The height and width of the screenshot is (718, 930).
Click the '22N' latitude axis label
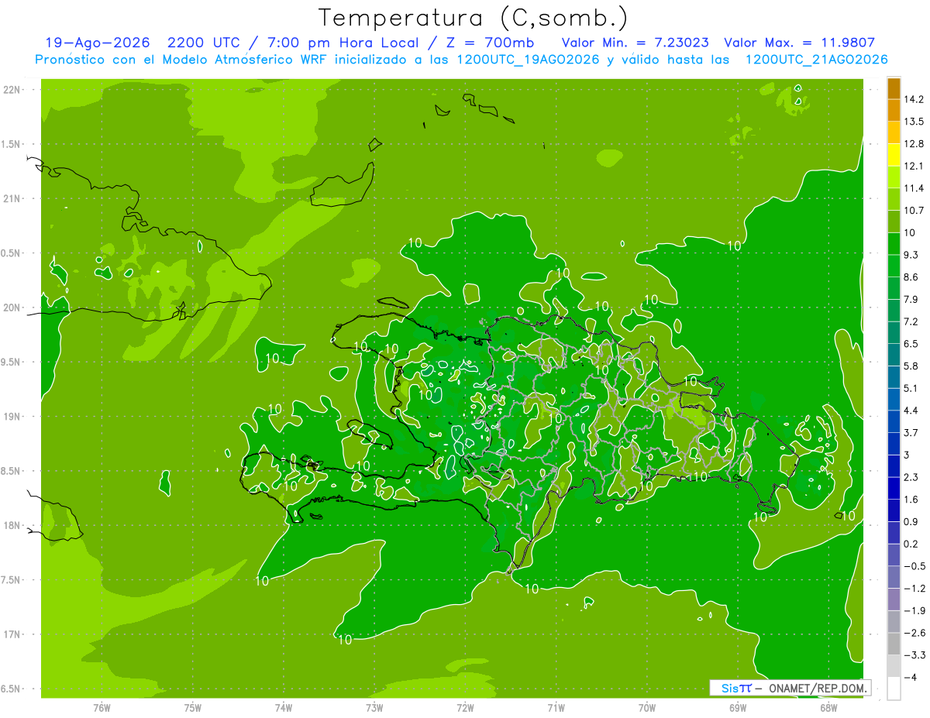(x=13, y=89)
